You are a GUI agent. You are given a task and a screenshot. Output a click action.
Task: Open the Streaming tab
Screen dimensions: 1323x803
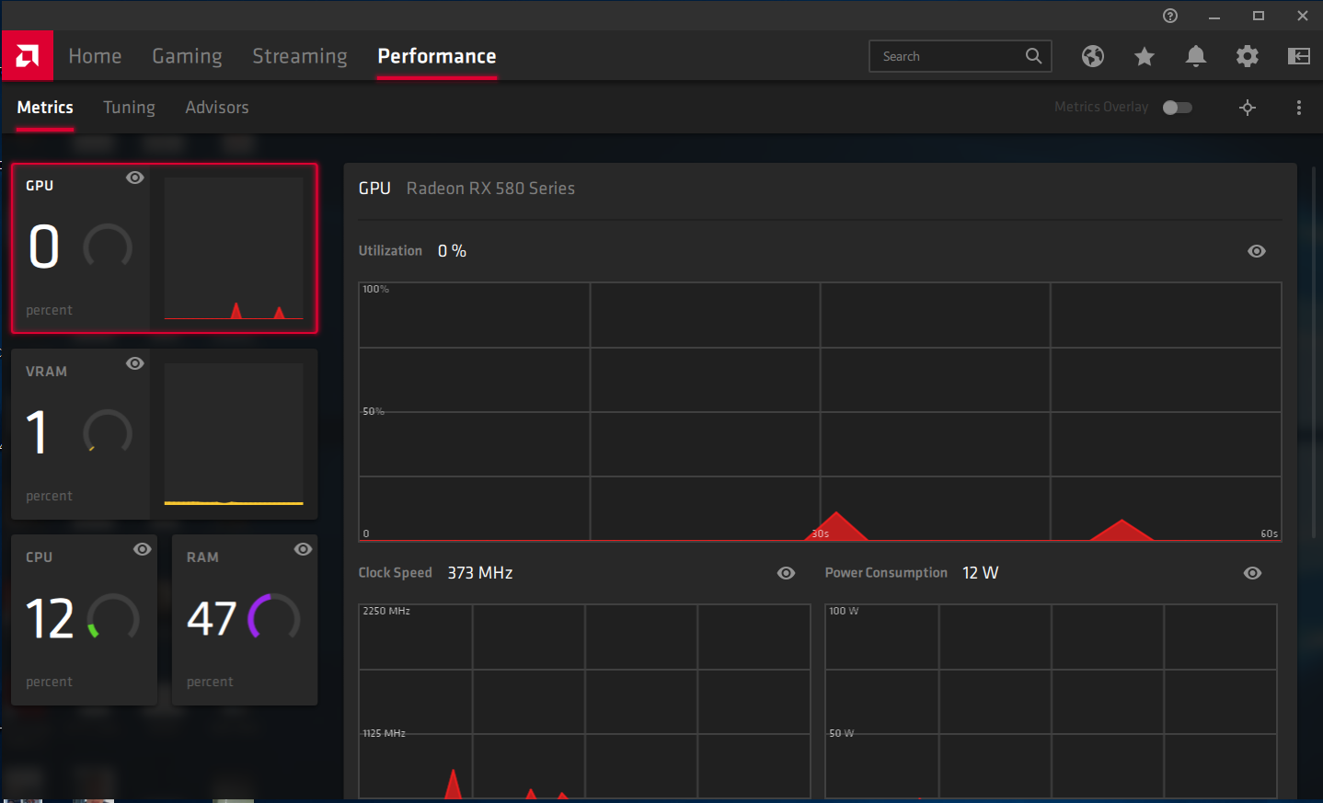click(x=300, y=56)
